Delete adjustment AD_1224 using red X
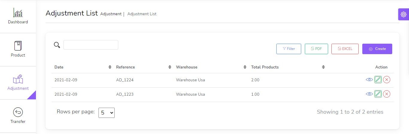Viewport: 409px width, 134px height. click(x=387, y=80)
